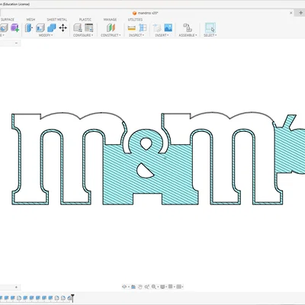Activate the Select window-selection tool
The height and width of the screenshot is (305, 305).
click(210, 27)
